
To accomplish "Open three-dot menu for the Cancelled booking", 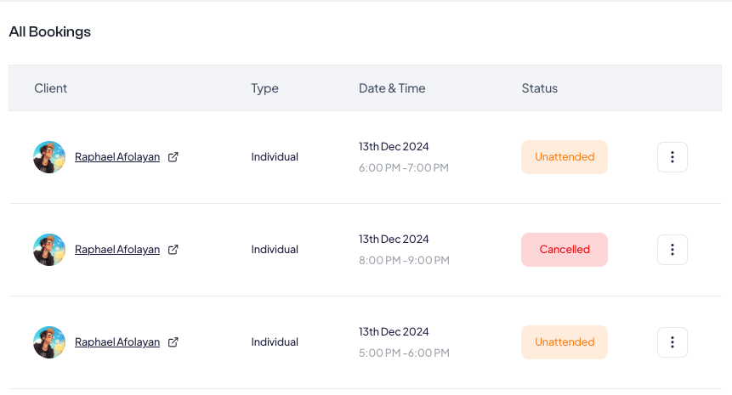I will [x=672, y=250].
